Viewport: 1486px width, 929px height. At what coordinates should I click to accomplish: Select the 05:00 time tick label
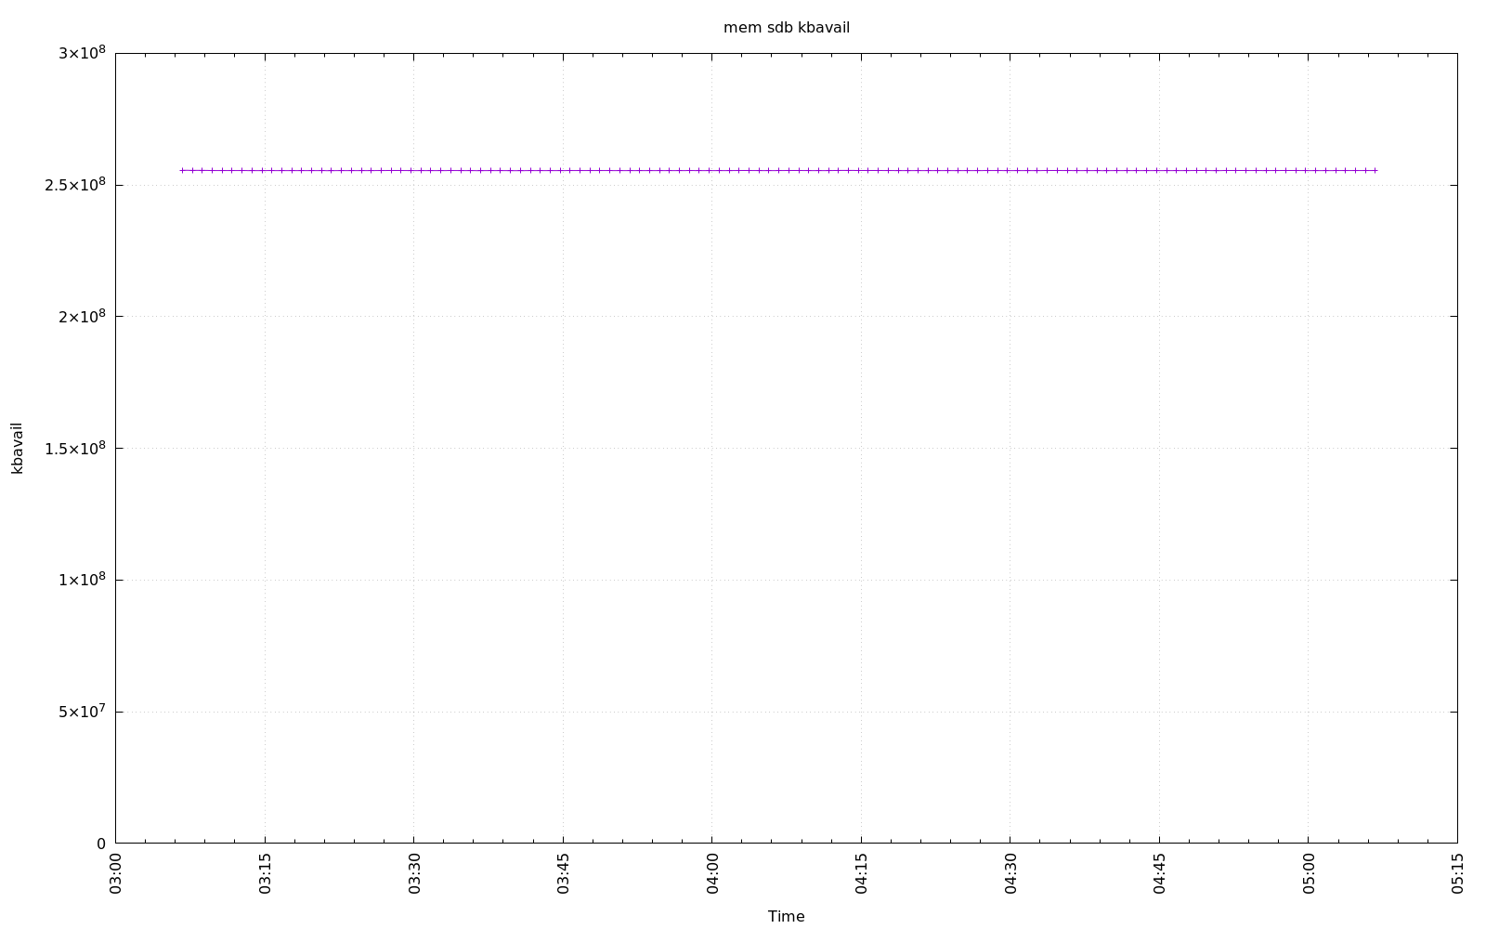point(1309,874)
